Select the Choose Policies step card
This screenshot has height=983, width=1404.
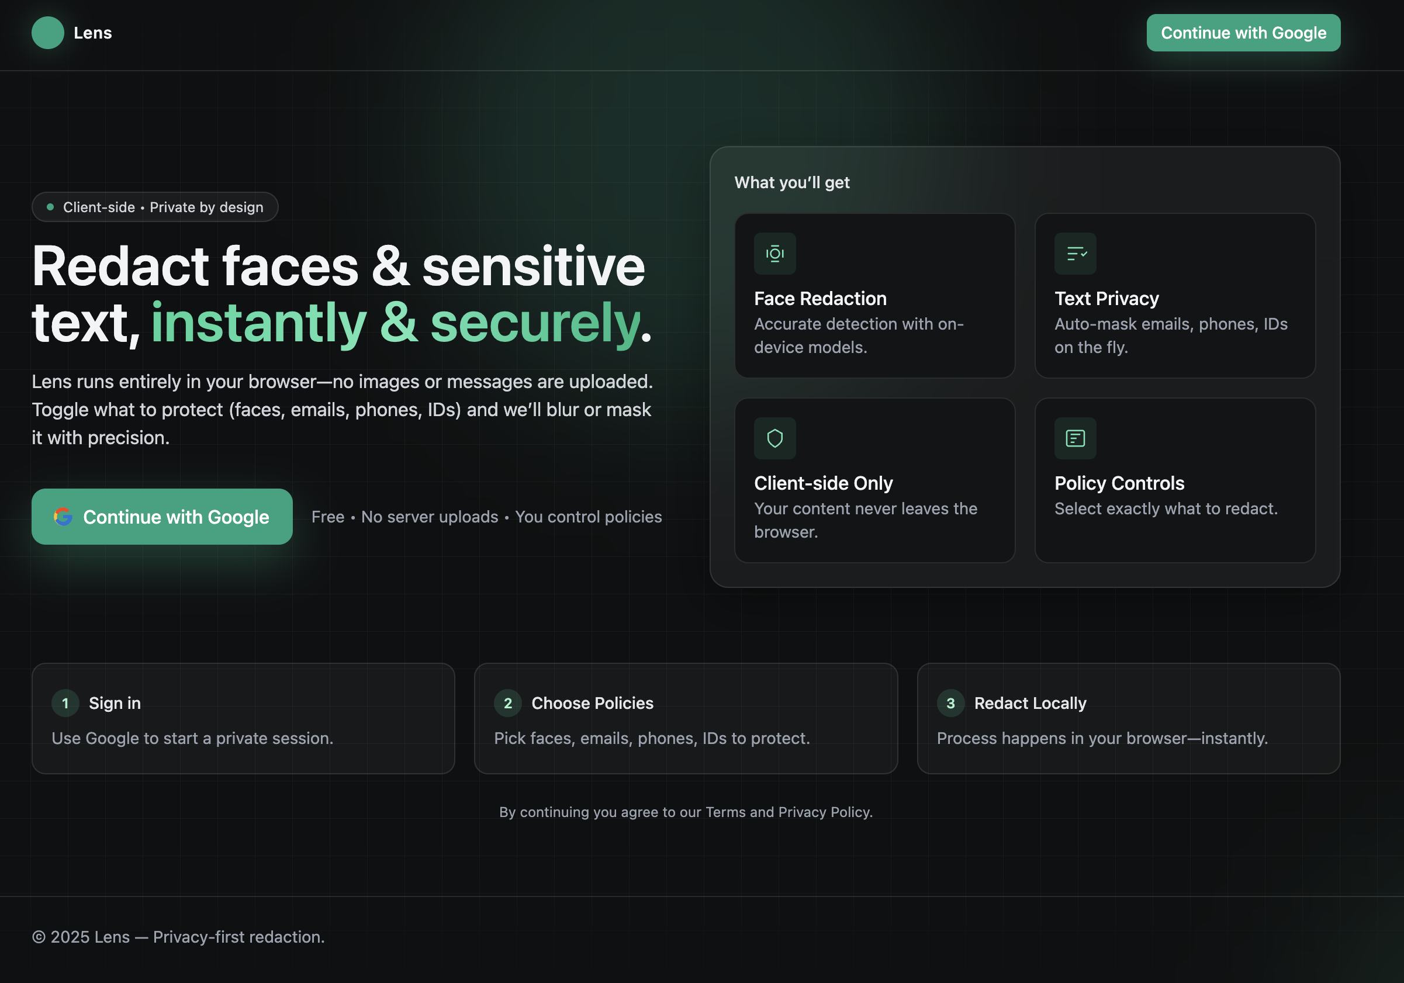click(686, 719)
